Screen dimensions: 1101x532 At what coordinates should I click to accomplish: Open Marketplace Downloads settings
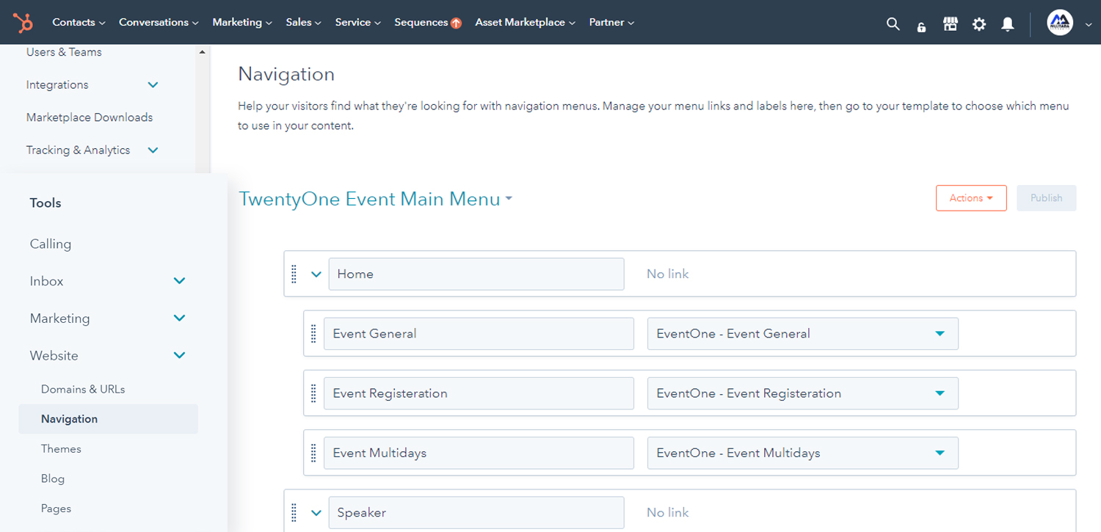point(90,117)
